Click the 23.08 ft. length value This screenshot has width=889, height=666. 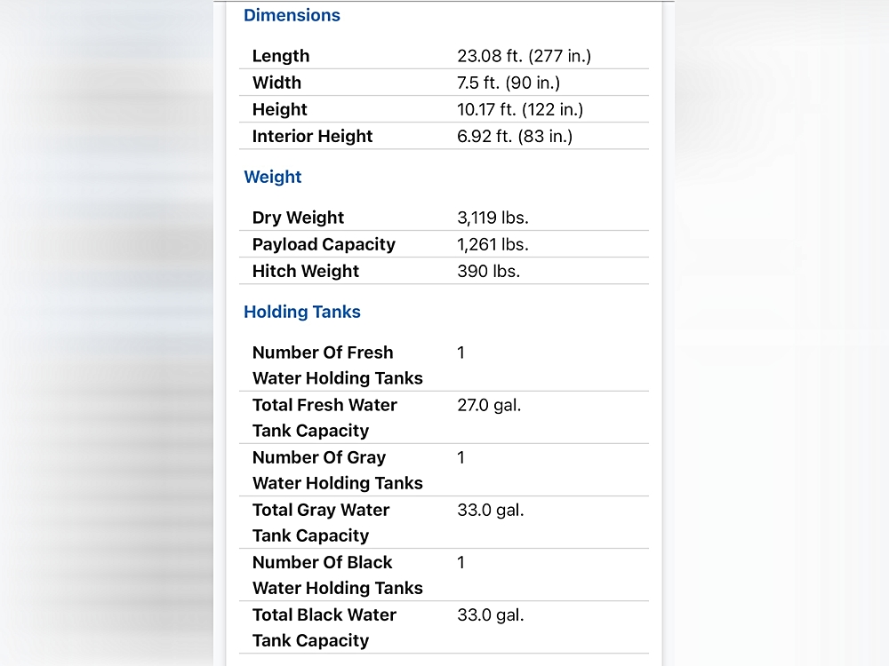pyautogui.click(x=524, y=56)
